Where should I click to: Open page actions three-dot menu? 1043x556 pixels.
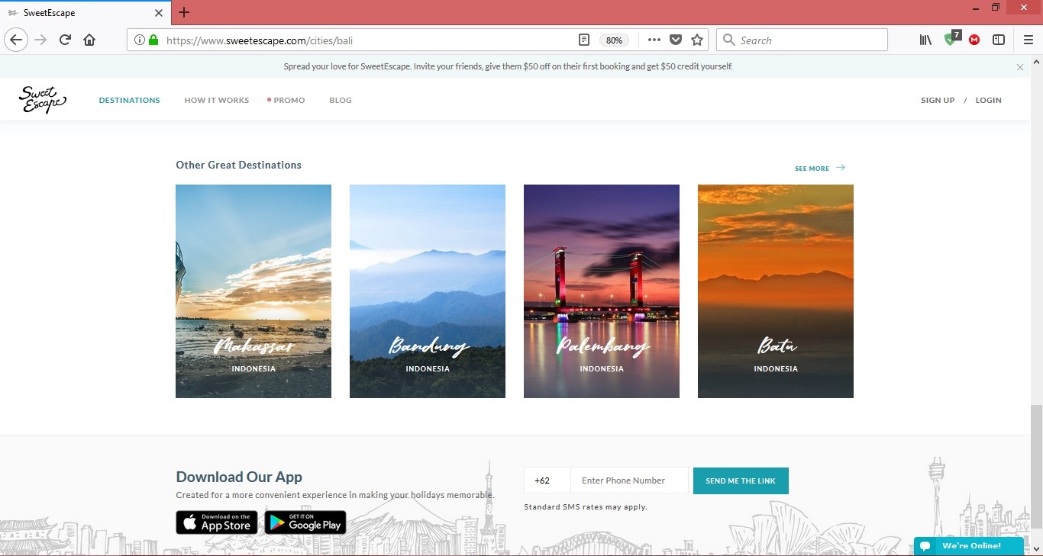click(x=654, y=40)
